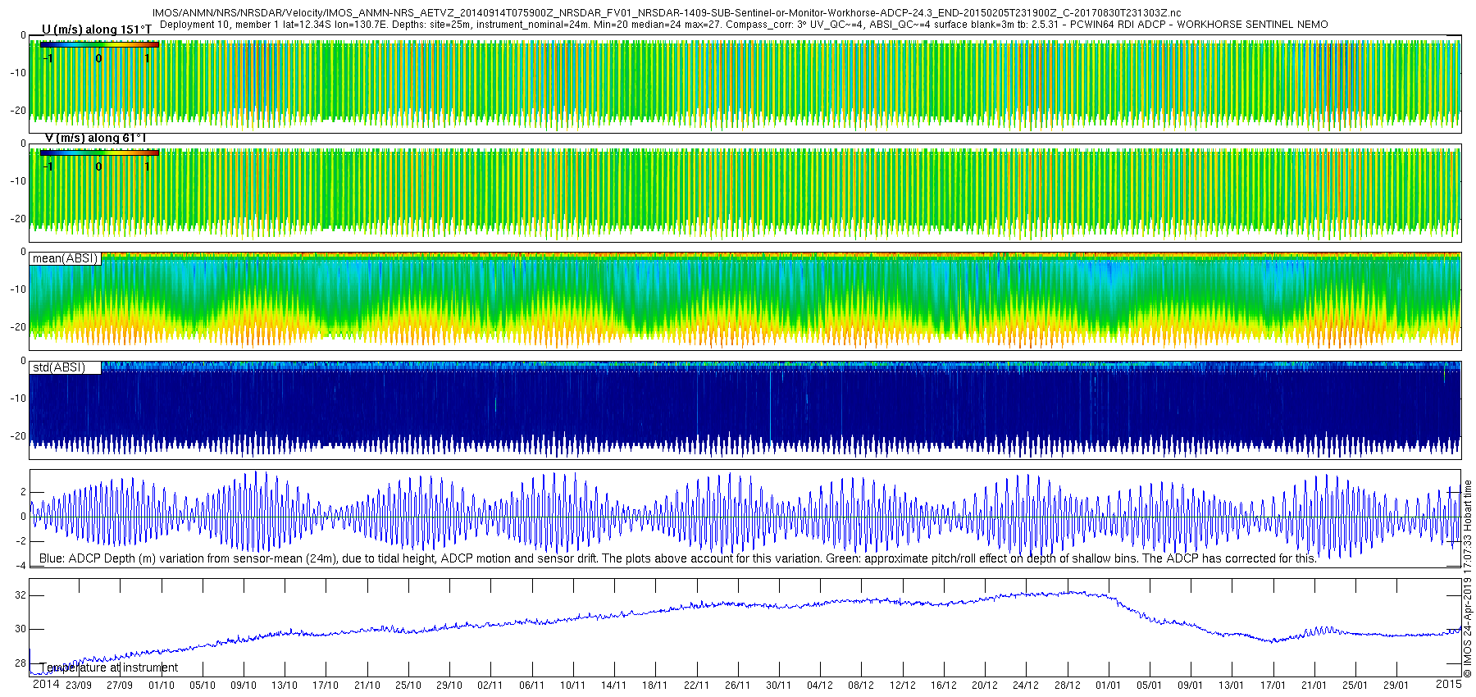Click the mean(ABSI) panel label

(x=66, y=258)
